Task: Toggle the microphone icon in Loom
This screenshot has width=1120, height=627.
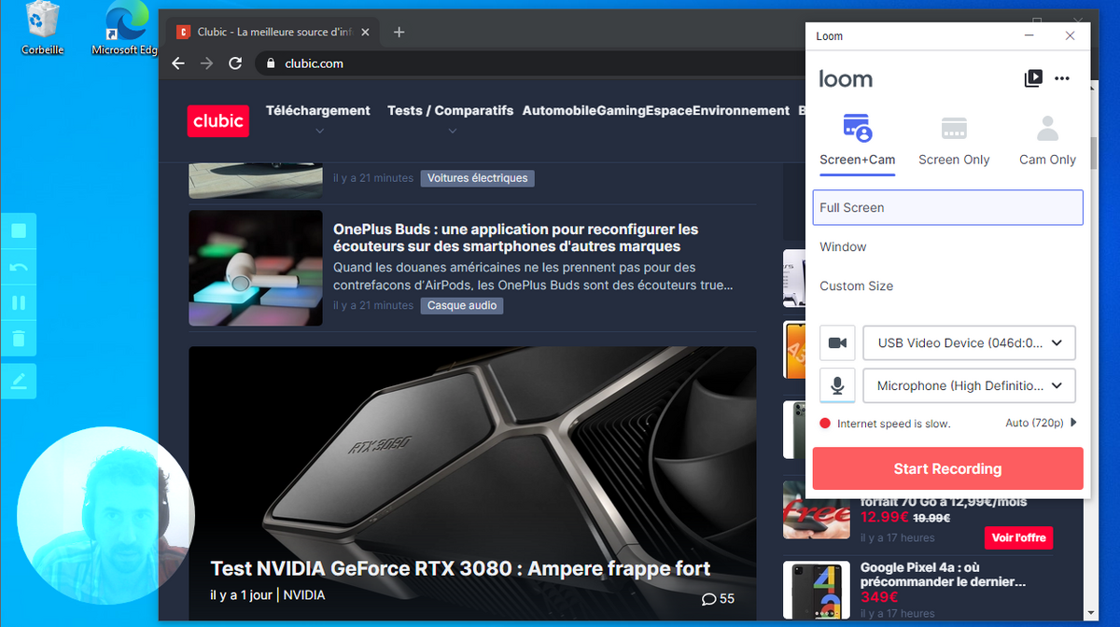Action: (x=837, y=385)
